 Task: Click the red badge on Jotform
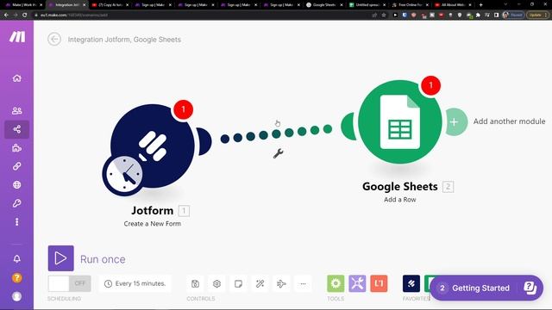(183, 109)
